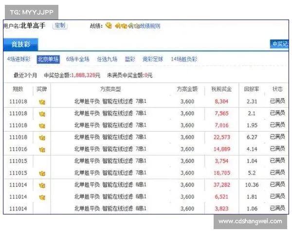The width and height of the screenshot is (292, 234).
Task: Click the return rate 1.04
Action: coord(252,161)
